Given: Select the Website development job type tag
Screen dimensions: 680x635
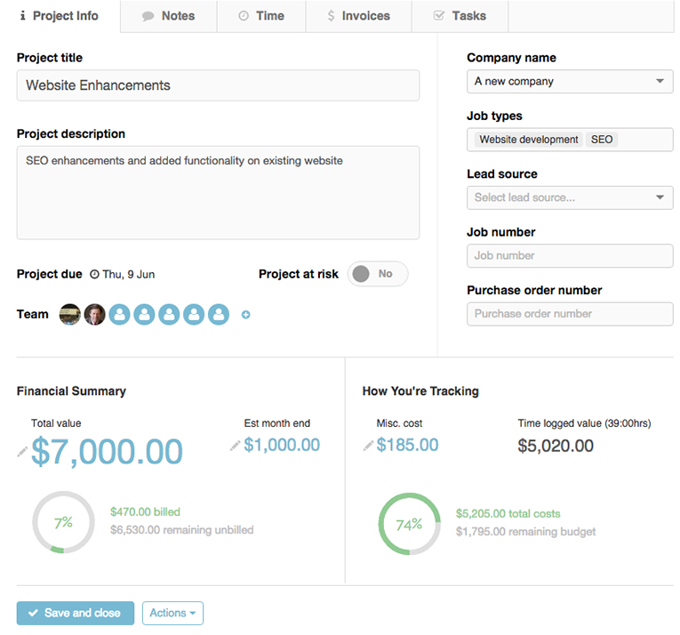Looking at the screenshot, I should (x=529, y=140).
